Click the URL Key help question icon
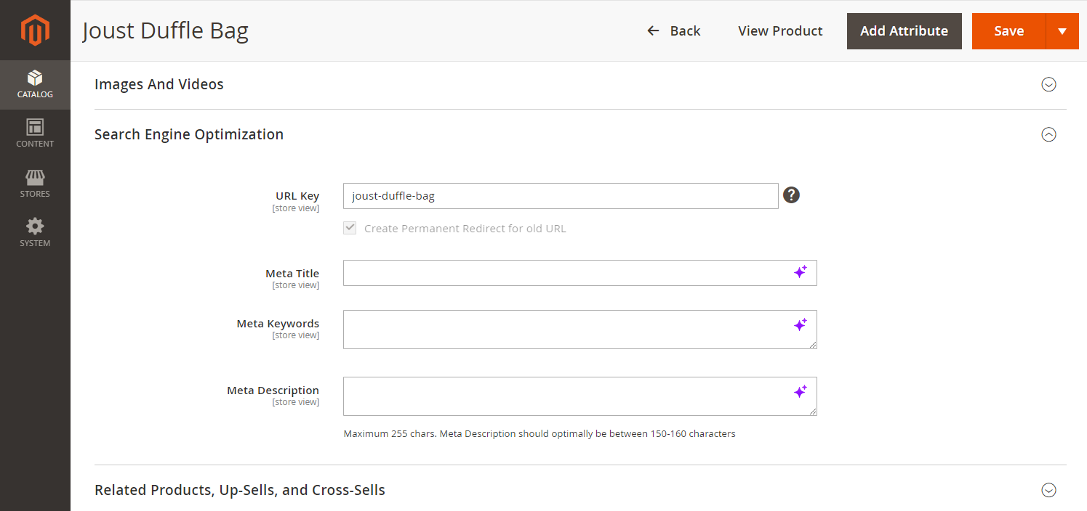The width and height of the screenshot is (1087, 511). coord(791,195)
